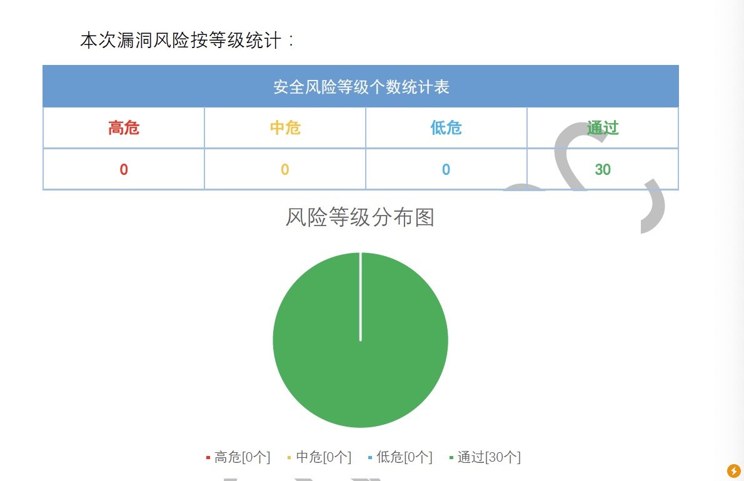
Task: Click the blue 低危 legend marker
Action: tap(370, 458)
